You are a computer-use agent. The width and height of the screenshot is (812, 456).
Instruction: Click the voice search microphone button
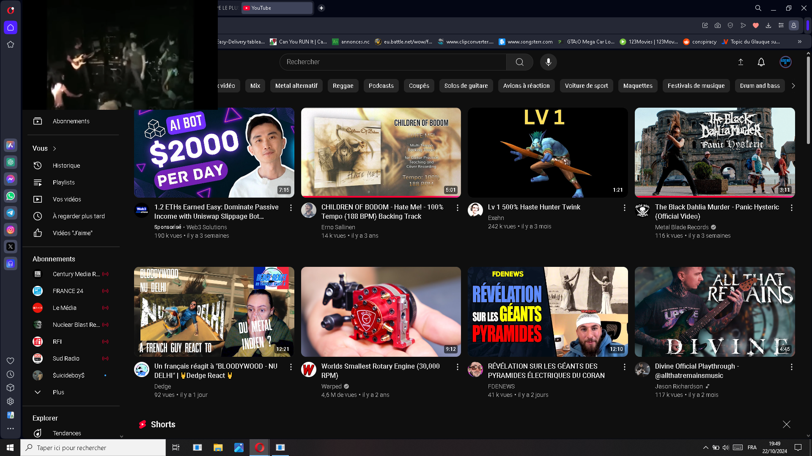(548, 62)
